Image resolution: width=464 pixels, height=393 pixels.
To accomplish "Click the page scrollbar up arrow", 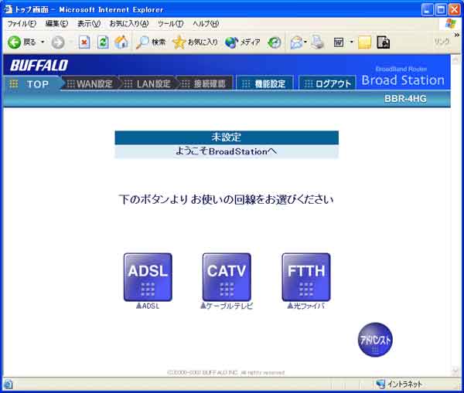I will [455, 59].
